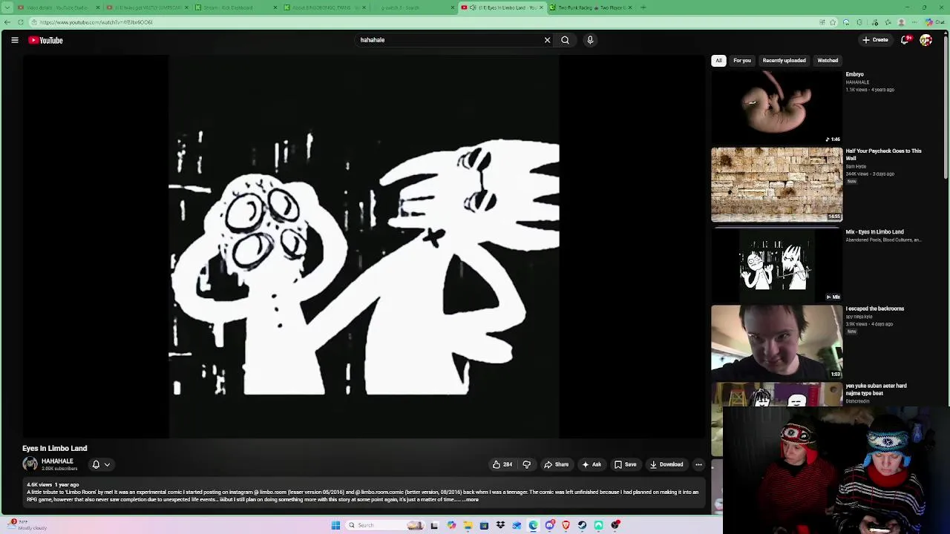Image resolution: width=950 pixels, height=534 pixels.
Task: Open the HAHAHALE channel avatar
Action: [x=30, y=464]
